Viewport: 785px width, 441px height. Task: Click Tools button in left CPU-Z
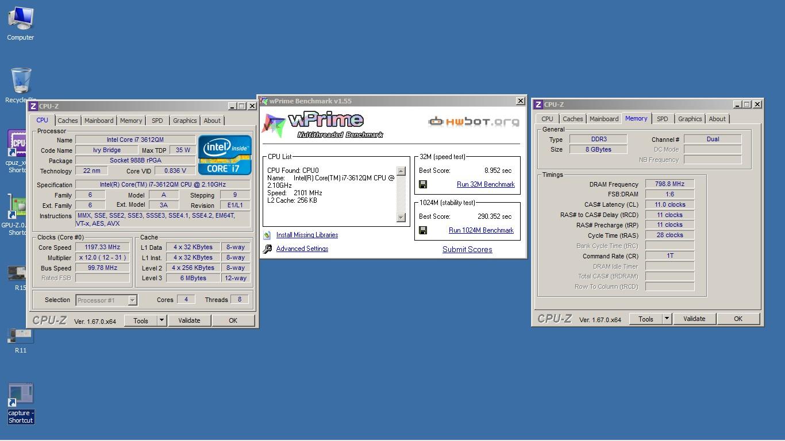coord(141,321)
